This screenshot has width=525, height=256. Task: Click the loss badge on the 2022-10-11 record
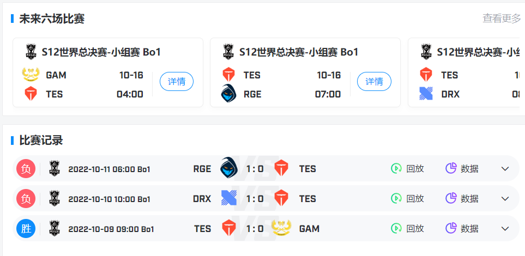(26, 169)
